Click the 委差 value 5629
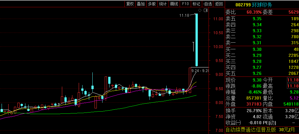 click(x=293, y=12)
